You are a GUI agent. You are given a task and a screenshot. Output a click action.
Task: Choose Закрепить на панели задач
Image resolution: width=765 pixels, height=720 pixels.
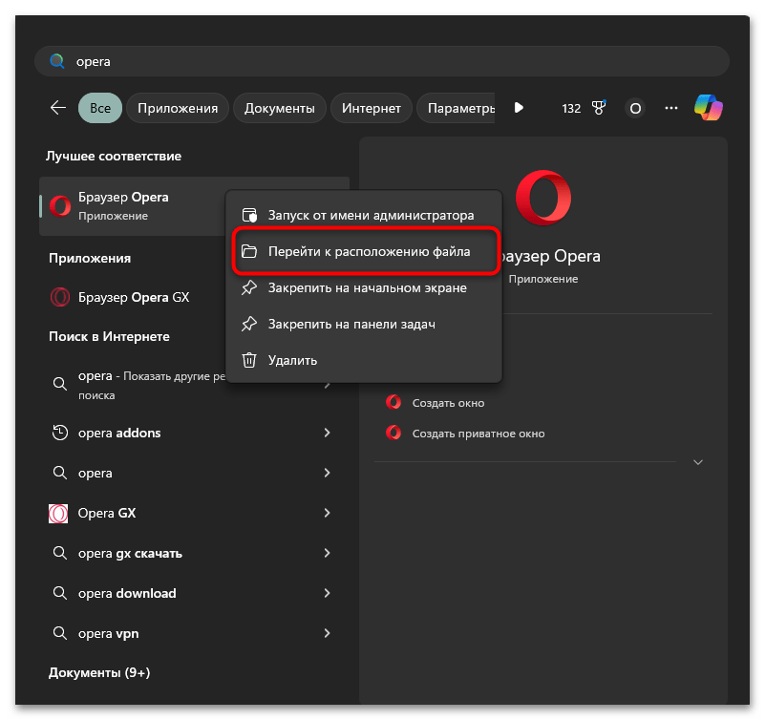pos(364,324)
